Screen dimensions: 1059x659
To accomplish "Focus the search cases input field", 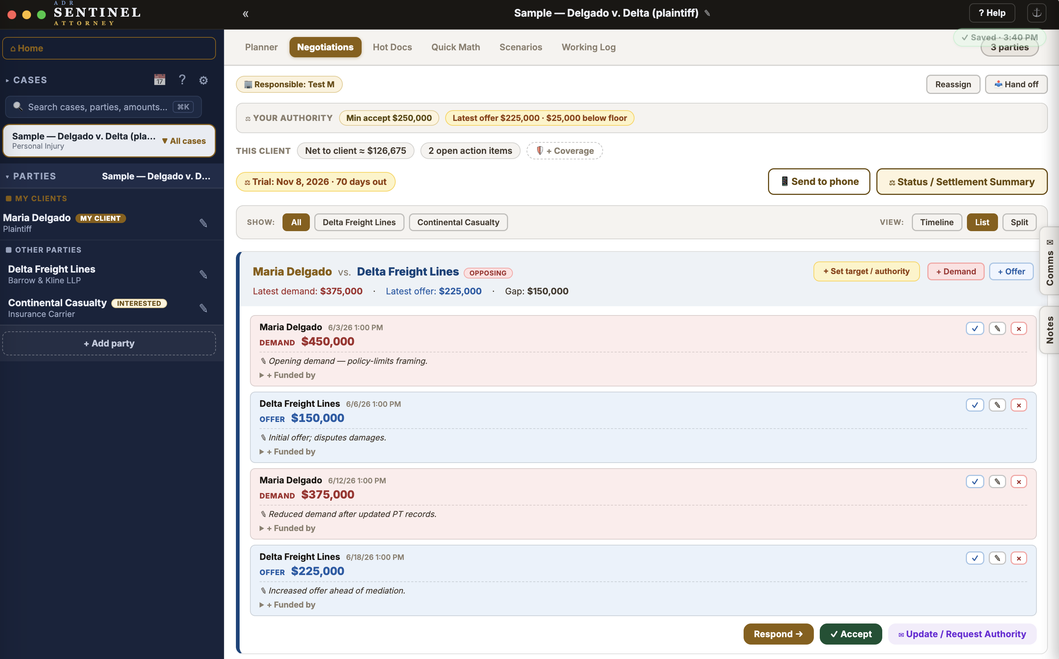I will pyautogui.click(x=103, y=107).
